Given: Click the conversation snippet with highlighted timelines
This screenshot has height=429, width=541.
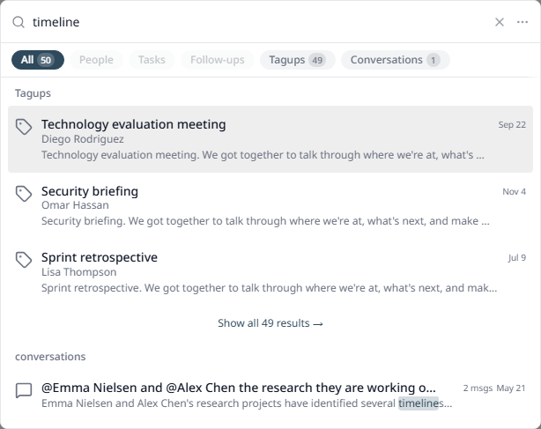Looking at the screenshot, I should (247, 403).
